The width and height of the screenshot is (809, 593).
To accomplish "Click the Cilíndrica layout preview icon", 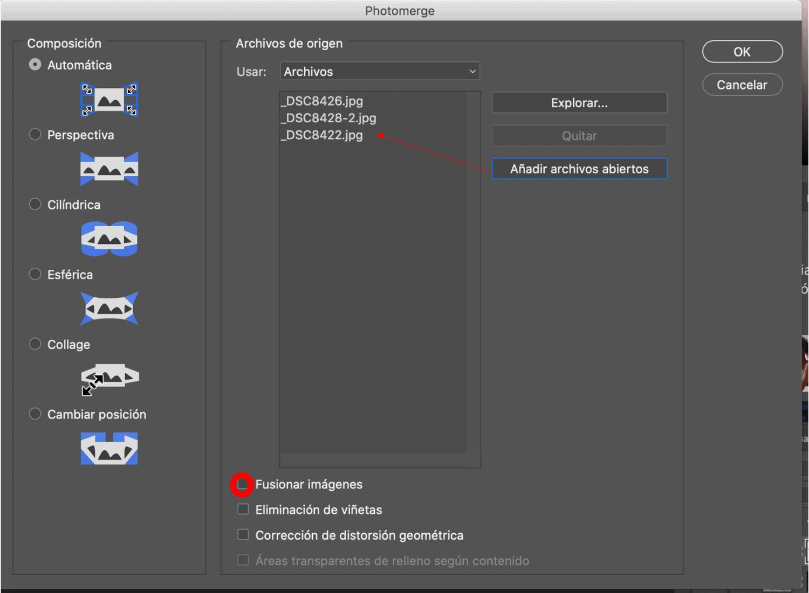I will (x=109, y=239).
